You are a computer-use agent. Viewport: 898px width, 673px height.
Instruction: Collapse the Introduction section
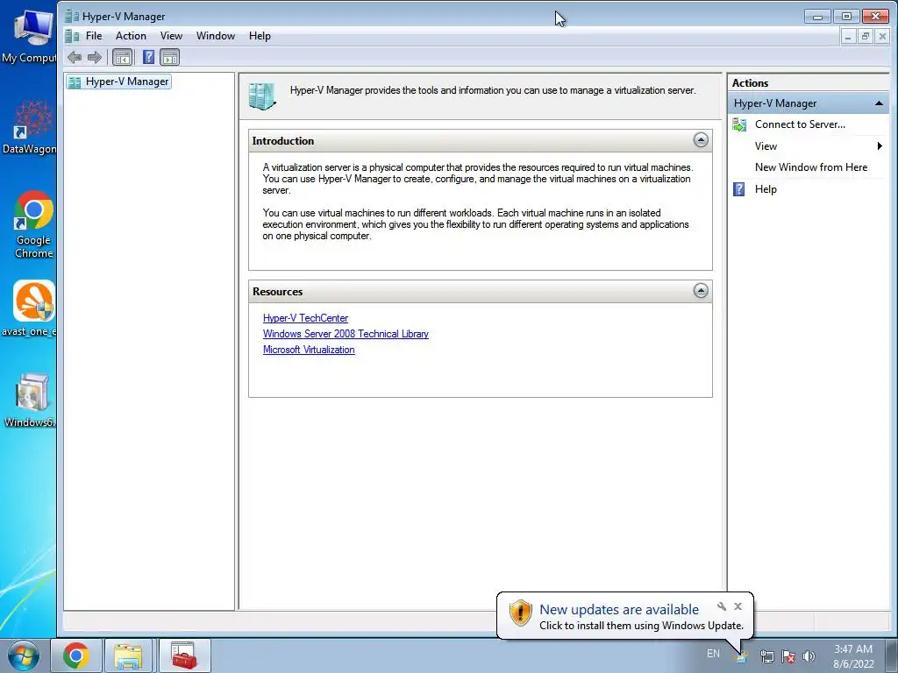pos(701,140)
